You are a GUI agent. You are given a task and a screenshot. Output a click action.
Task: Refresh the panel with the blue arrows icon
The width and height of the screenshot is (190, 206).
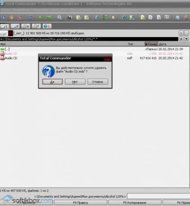pyautogui.click(x=30, y=17)
